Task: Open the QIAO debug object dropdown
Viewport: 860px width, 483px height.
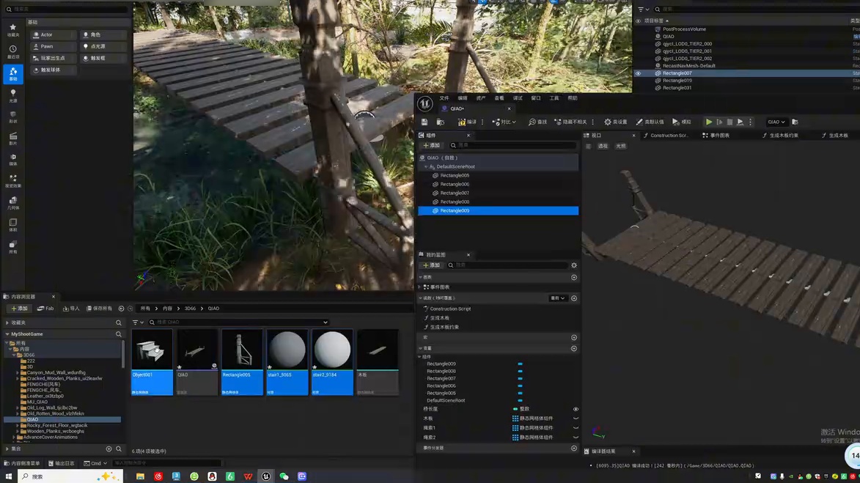Action: (x=776, y=122)
